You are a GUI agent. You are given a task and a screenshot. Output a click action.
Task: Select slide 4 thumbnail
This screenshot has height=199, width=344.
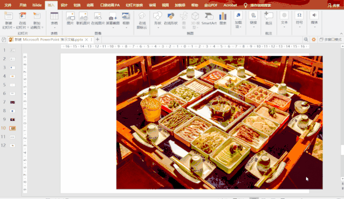click(x=12, y=76)
